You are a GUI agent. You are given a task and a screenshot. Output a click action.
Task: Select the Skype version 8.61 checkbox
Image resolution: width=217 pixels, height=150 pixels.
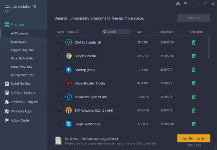click(x=60, y=124)
